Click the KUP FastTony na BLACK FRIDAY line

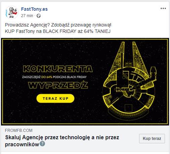click(58, 31)
